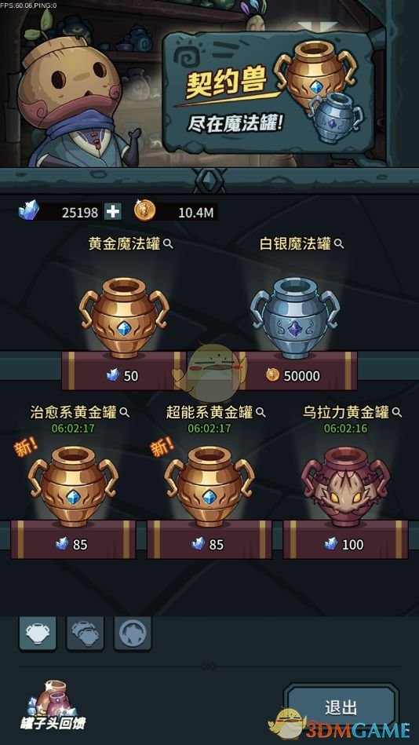The width and height of the screenshot is (419, 745).
Task: Switch to multiple jars tab
Action: [85, 633]
